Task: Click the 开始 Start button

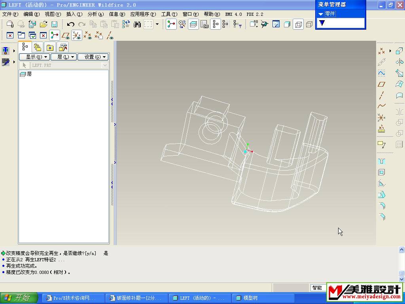Action: (x=19, y=298)
